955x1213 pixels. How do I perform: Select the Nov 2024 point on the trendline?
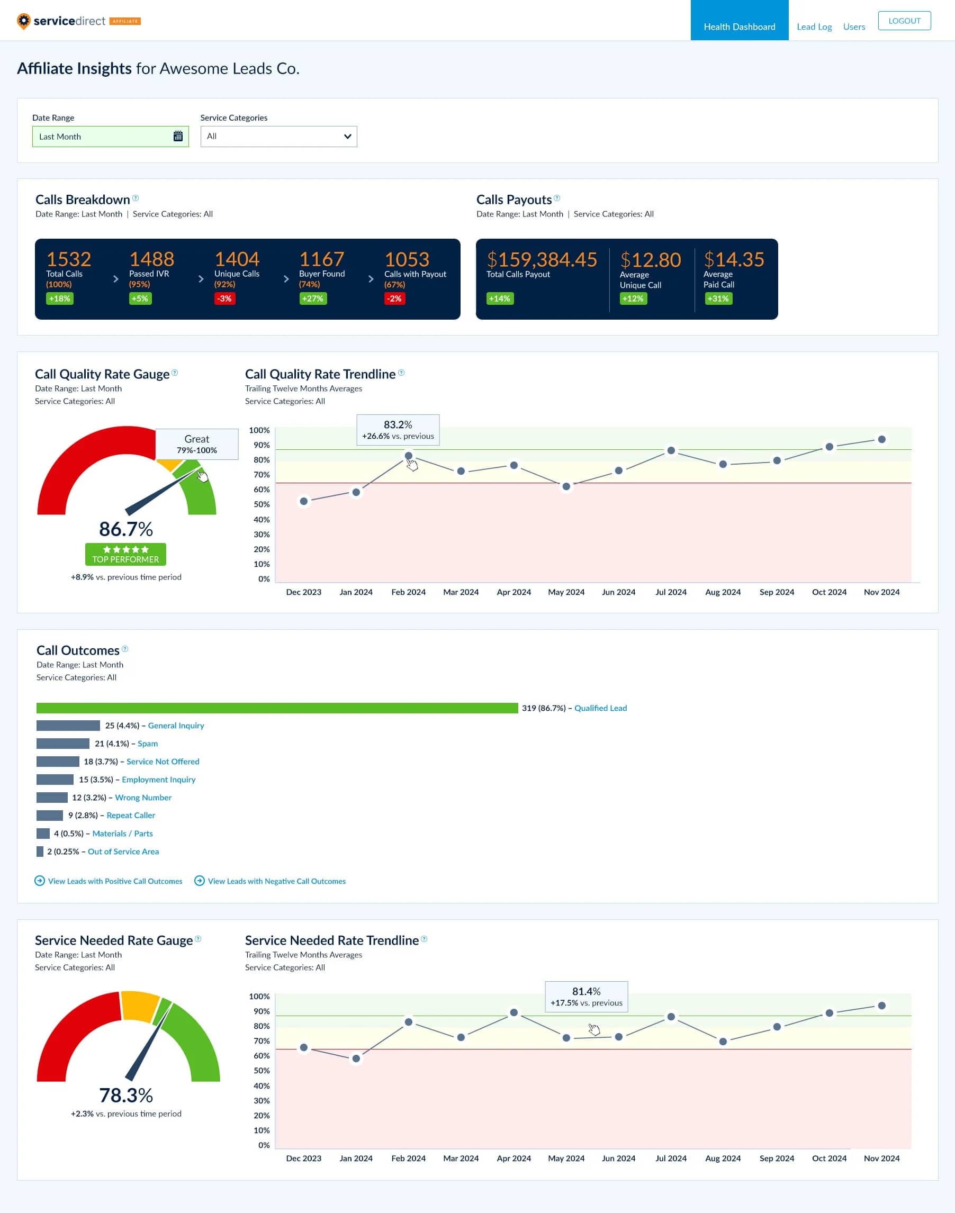[x=882, y=439]
